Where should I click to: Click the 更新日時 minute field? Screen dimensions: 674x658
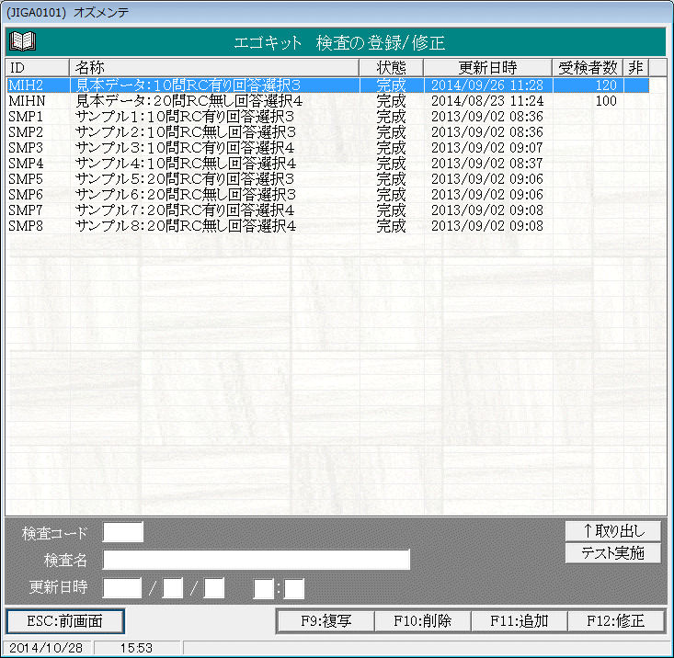[294, 588]
